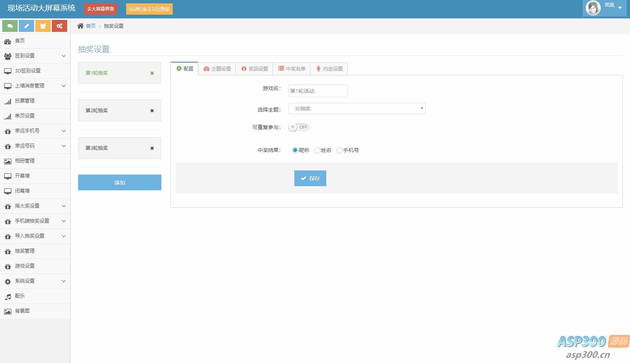Click the home icon in breadcrumb
This screenshot has height=363, width=630.
pyautogui.click(x=80, y=26)
